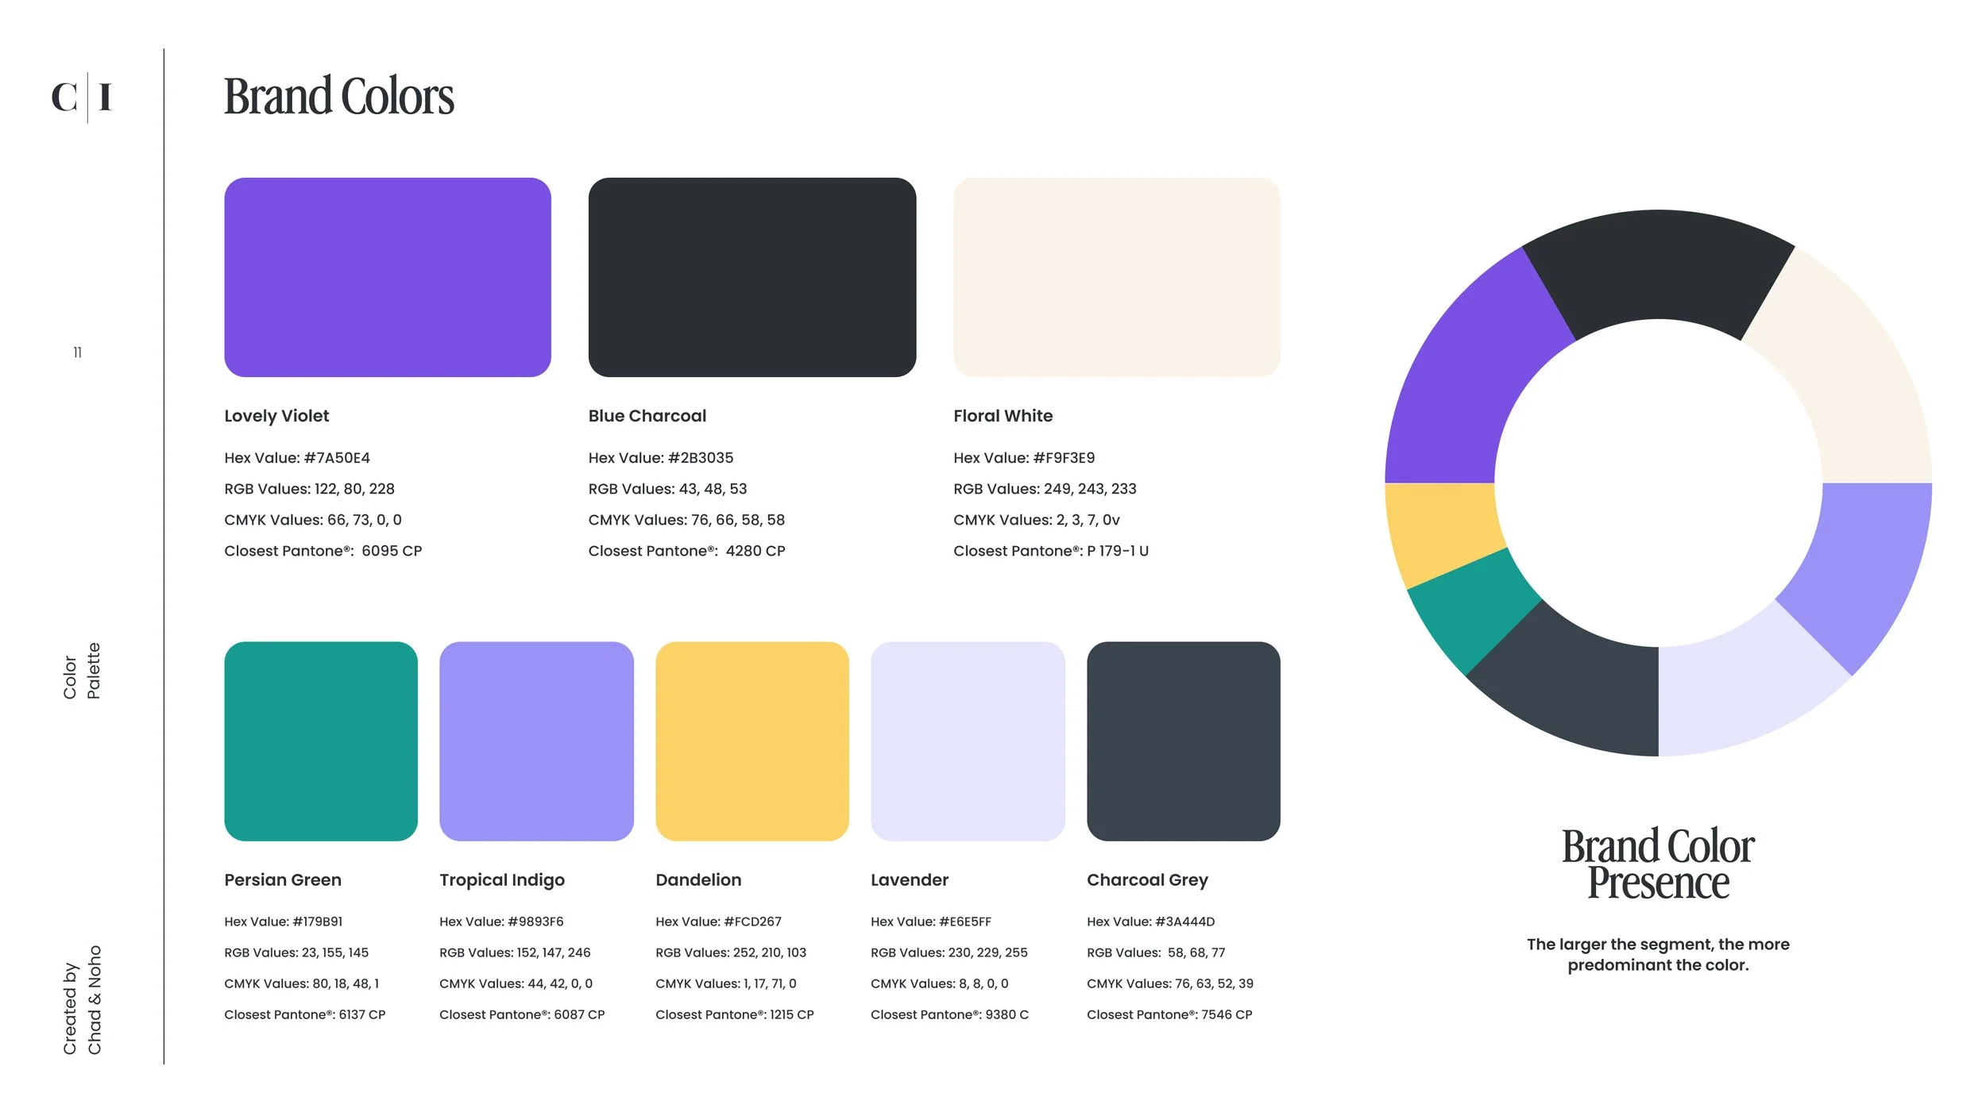Click Hex Value: #F9F3E9
Viewport: 1986px width, 1116px height.
(1024, 458)
